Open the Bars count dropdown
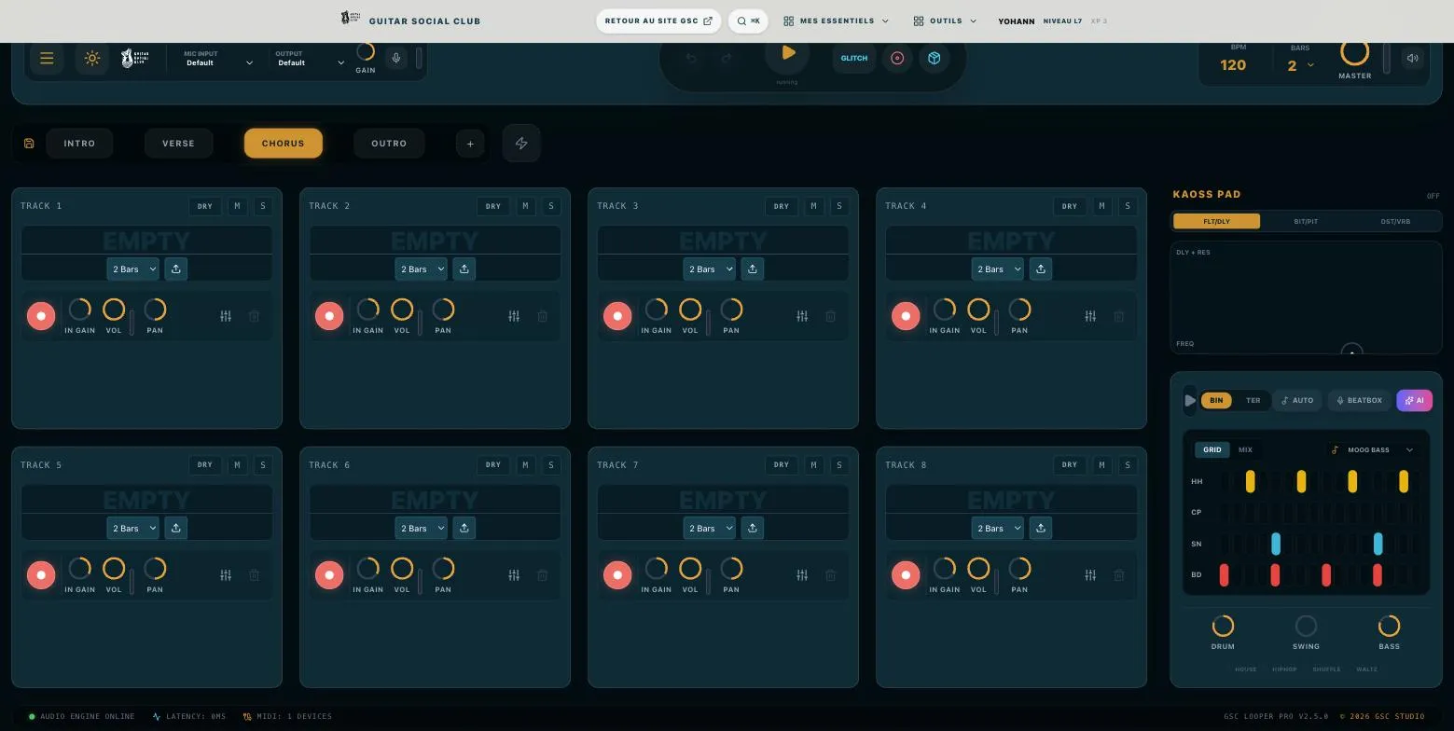This screenshot has height=731, width=1454. coord(1301,65)
